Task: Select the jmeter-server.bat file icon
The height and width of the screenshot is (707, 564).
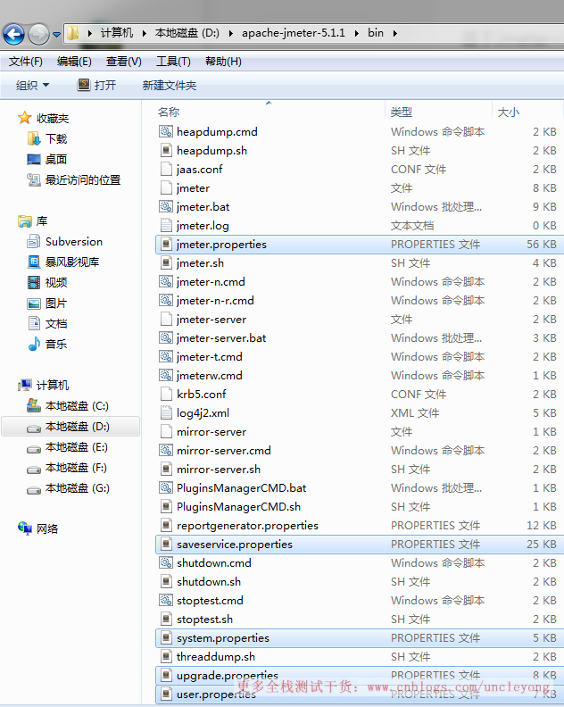Action: [166, 337]
